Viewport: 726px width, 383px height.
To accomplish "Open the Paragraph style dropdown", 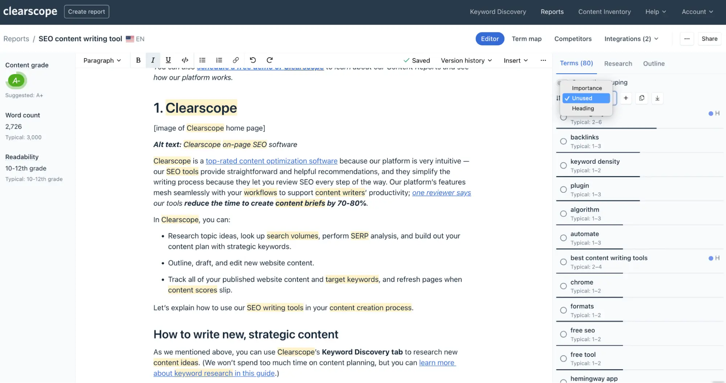I will tap(102, 60).
